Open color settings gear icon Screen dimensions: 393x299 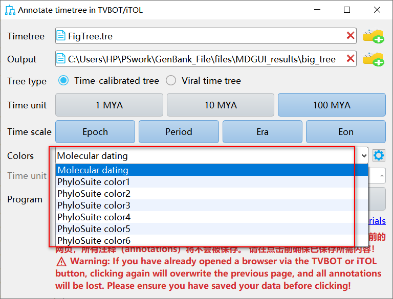point(379,155)
